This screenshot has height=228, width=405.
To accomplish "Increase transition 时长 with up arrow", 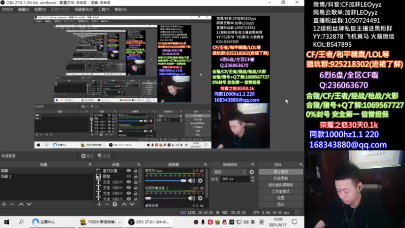I will coord(252,177).
